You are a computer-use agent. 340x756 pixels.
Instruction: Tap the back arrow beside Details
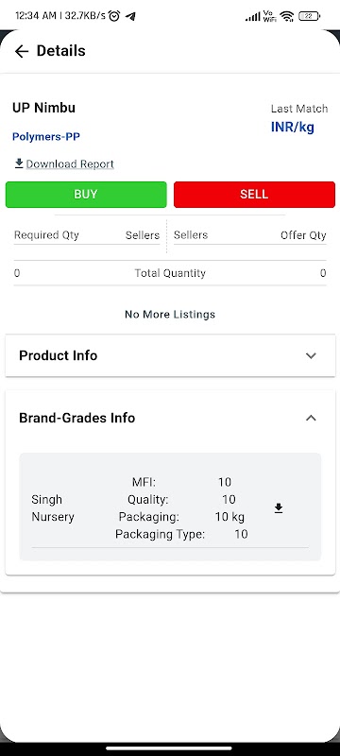coord(22,51)
